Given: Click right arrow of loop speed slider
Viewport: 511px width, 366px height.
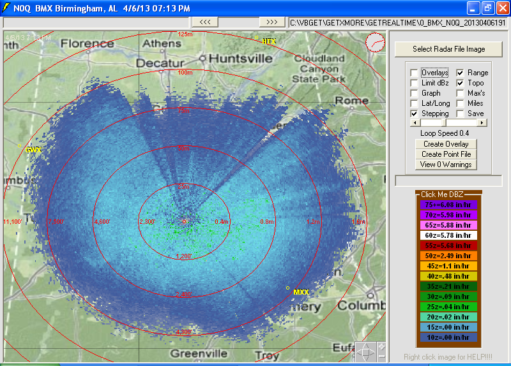Looking at the screenshot, I should 482,122.
